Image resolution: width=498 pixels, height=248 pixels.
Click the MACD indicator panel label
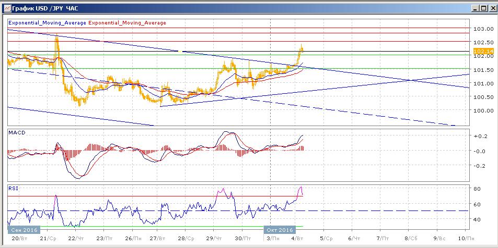point(16,133)
